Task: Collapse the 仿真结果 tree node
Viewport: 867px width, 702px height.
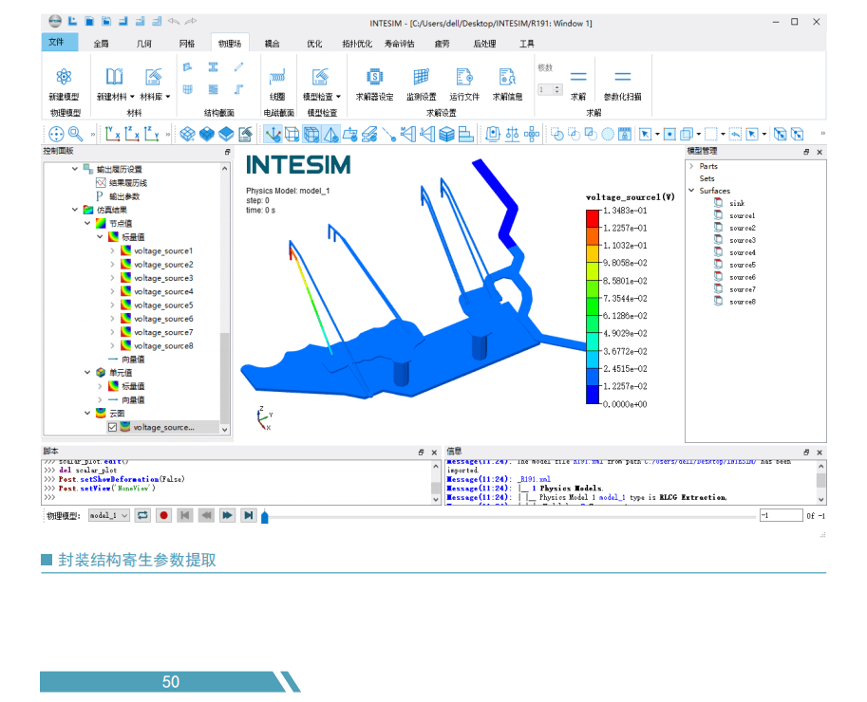Action: 76,210
